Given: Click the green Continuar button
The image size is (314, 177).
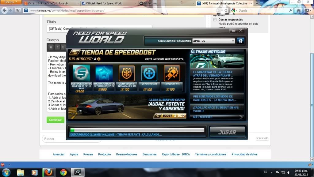Looking at the screenshot, I should [x=56, y=120].
